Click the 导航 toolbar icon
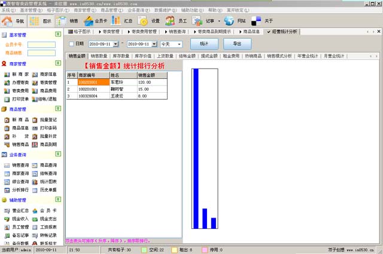The image size is (383, 254). 14,21
